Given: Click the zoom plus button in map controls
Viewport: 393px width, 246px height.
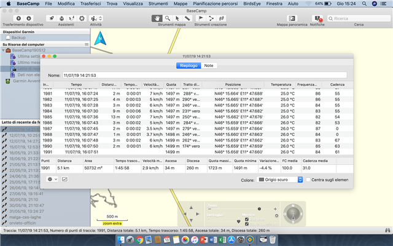Looking at the screenshot, I should point(275,209).
